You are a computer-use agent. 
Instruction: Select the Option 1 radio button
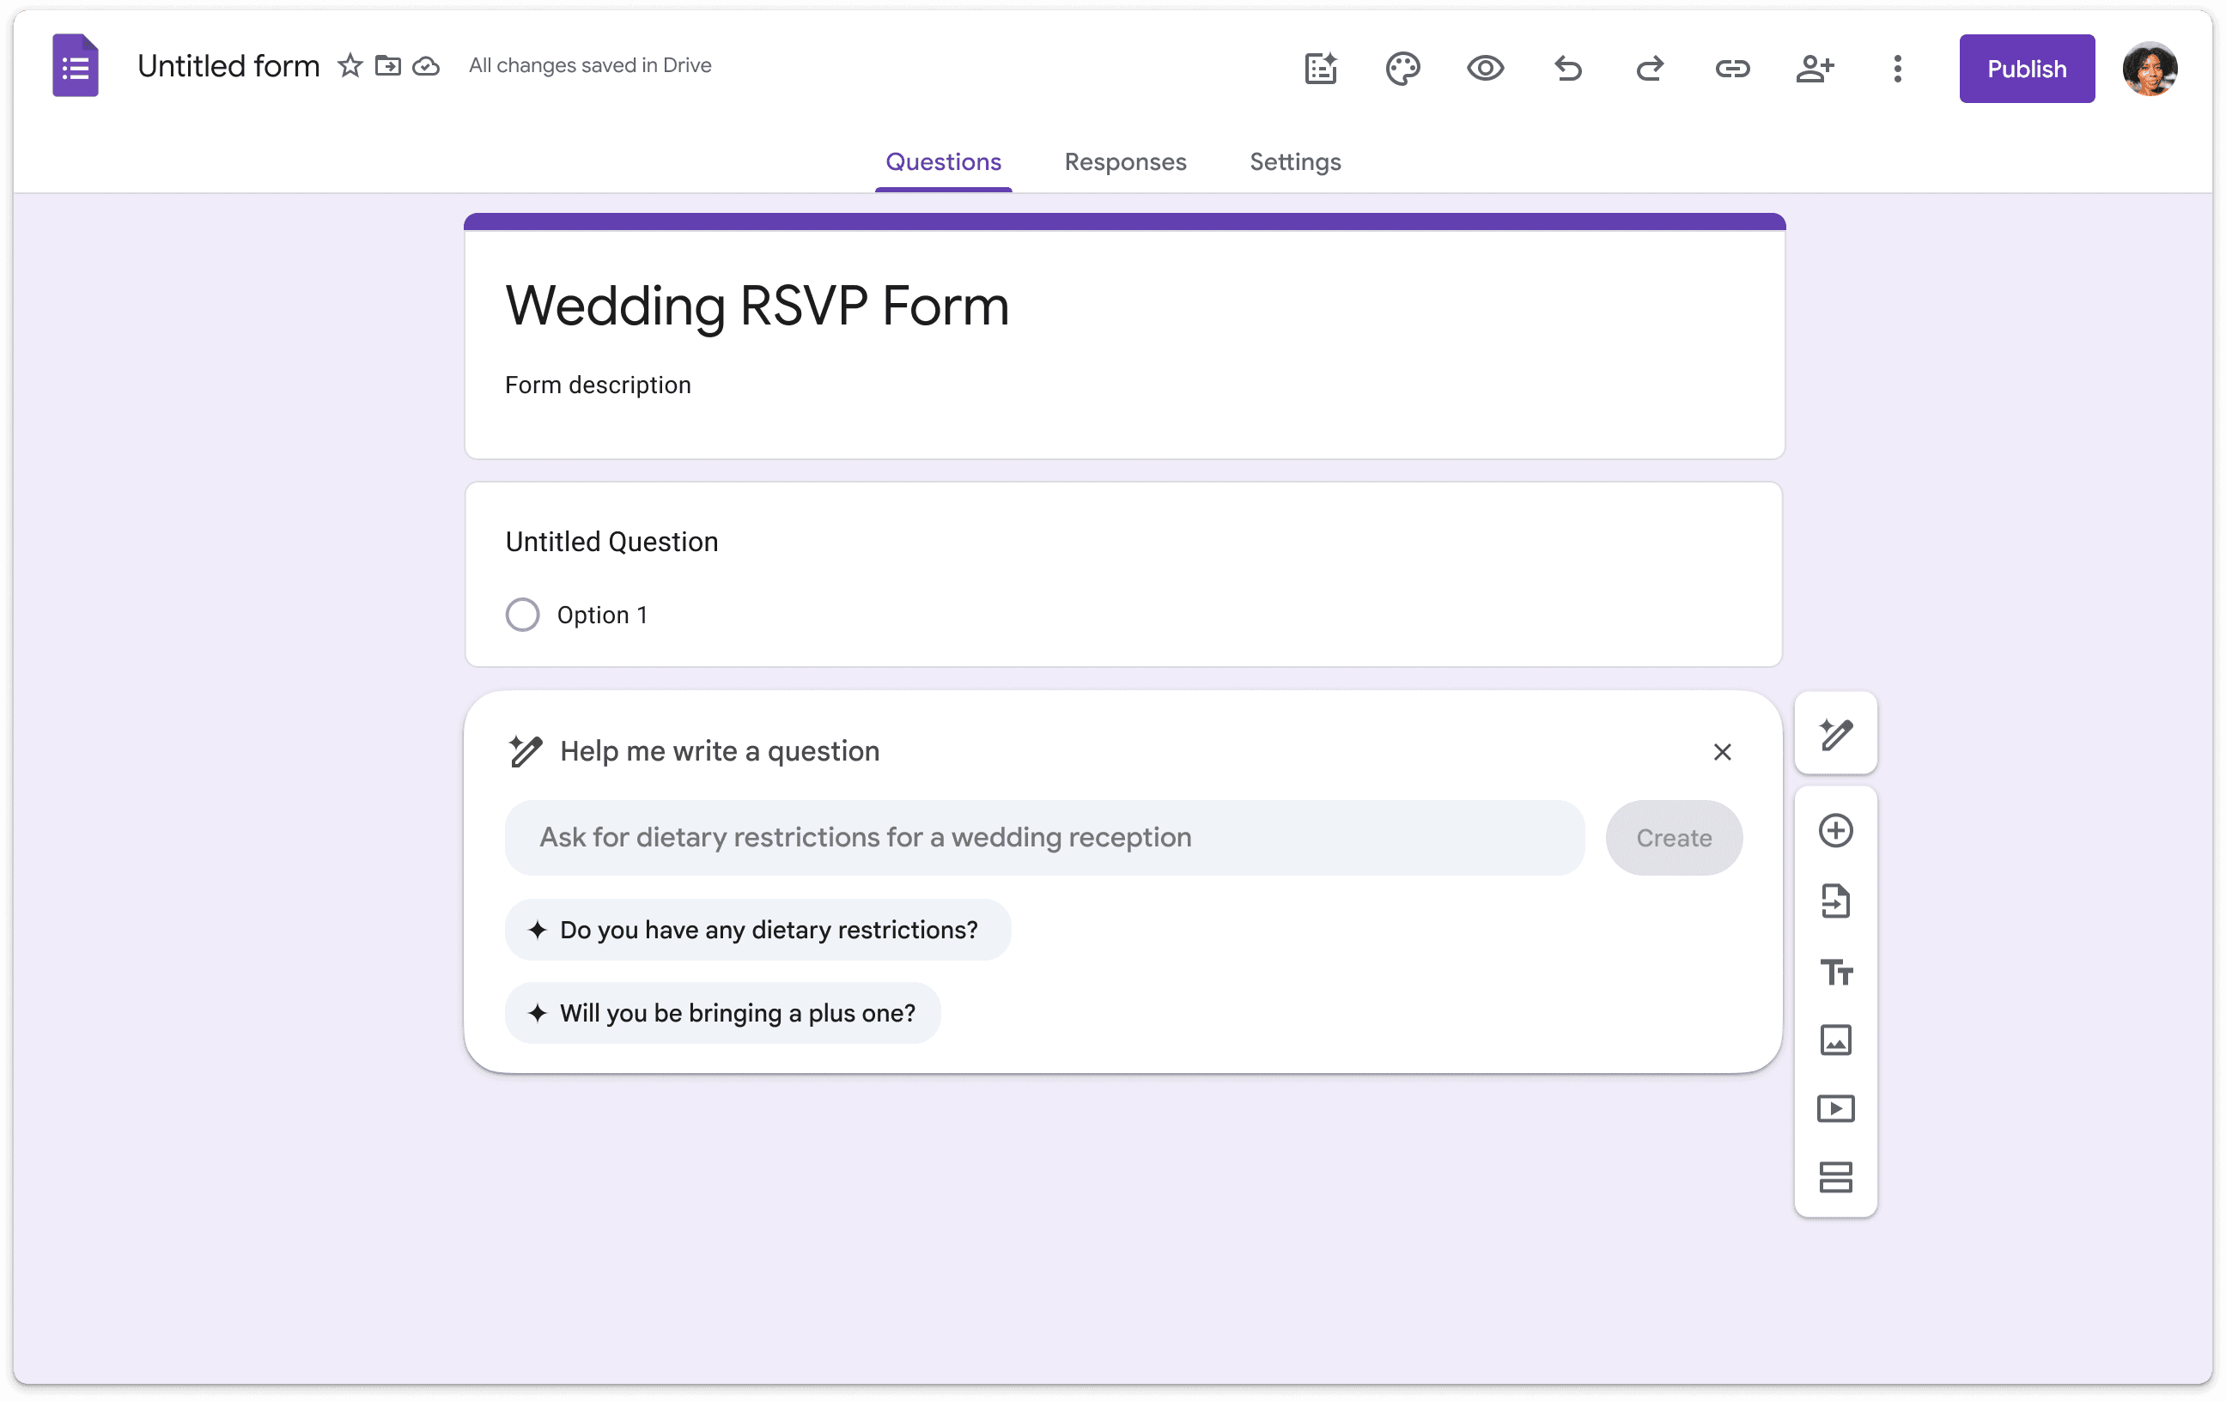coord(522,615)
